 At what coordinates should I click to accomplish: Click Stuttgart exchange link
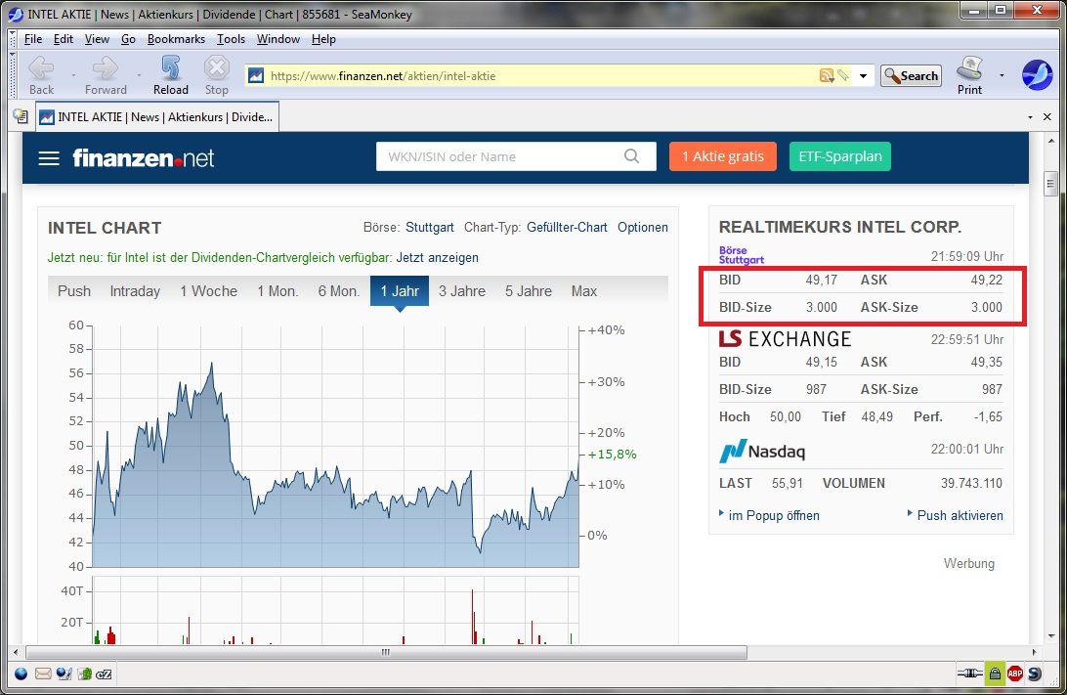click(429, 228)
